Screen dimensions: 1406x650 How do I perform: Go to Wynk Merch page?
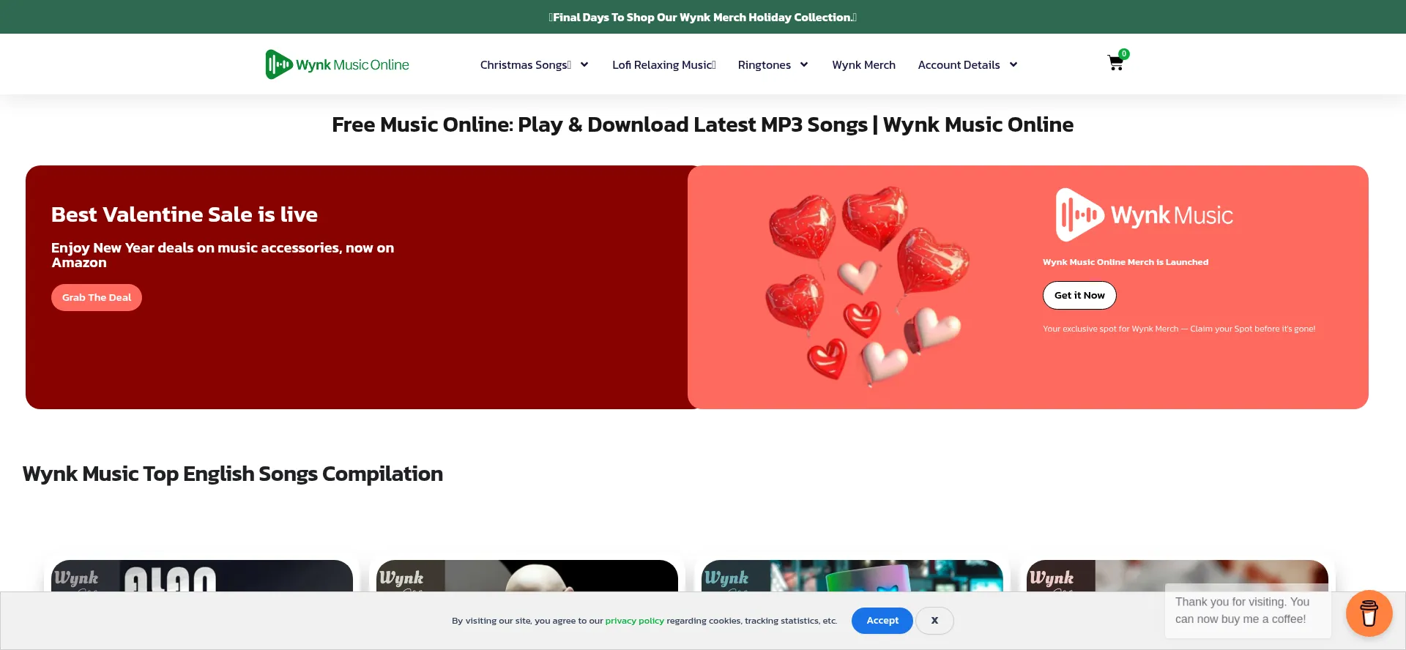(x=863, y=64)
